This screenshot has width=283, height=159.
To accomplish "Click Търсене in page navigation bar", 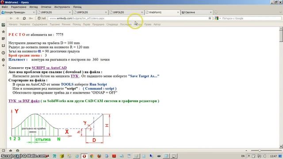I will coord(54,24).
